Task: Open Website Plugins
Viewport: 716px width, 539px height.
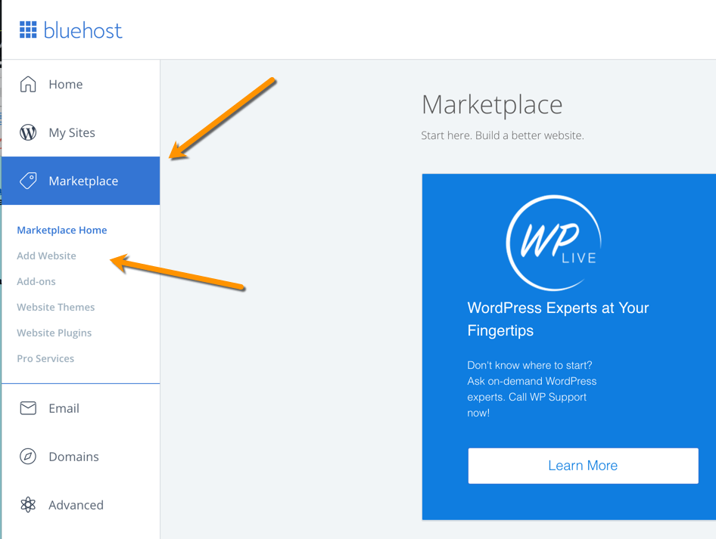Action: coord(54,333)
